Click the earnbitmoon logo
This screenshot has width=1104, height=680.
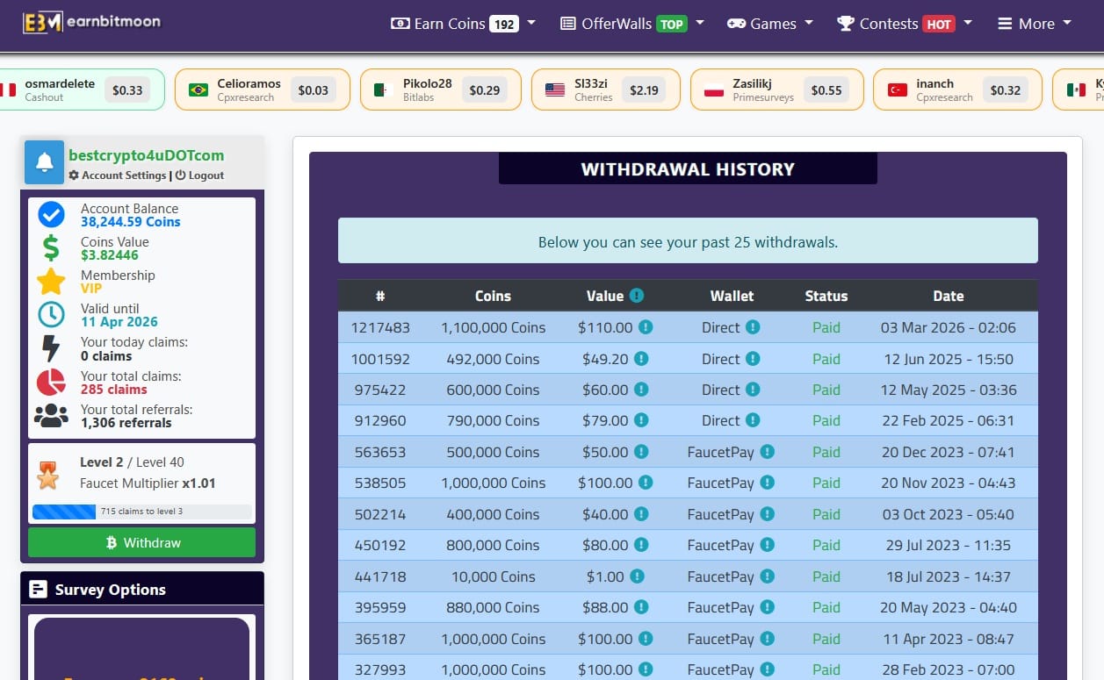91,22
